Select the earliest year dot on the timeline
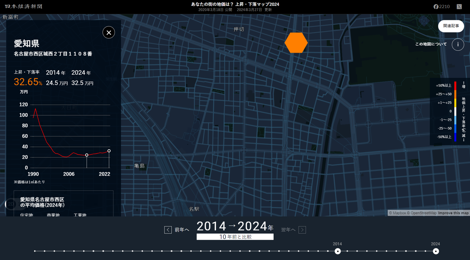 (35, 251)
